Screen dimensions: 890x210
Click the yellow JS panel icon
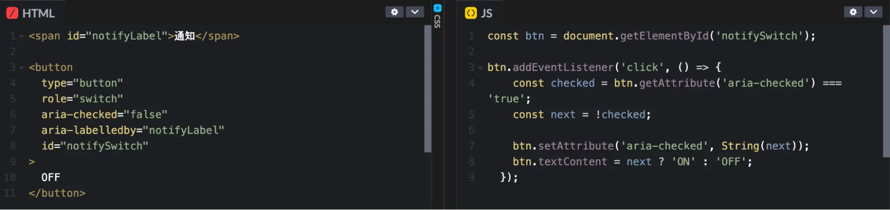pyautogui.click(x=471, y=13)
